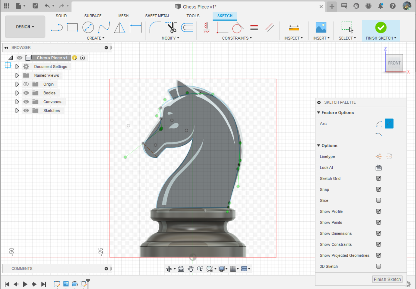This screenshot has width=416, height=289.
Task: Toggle the Show Profile checkbox
Action: coord(378,211)
